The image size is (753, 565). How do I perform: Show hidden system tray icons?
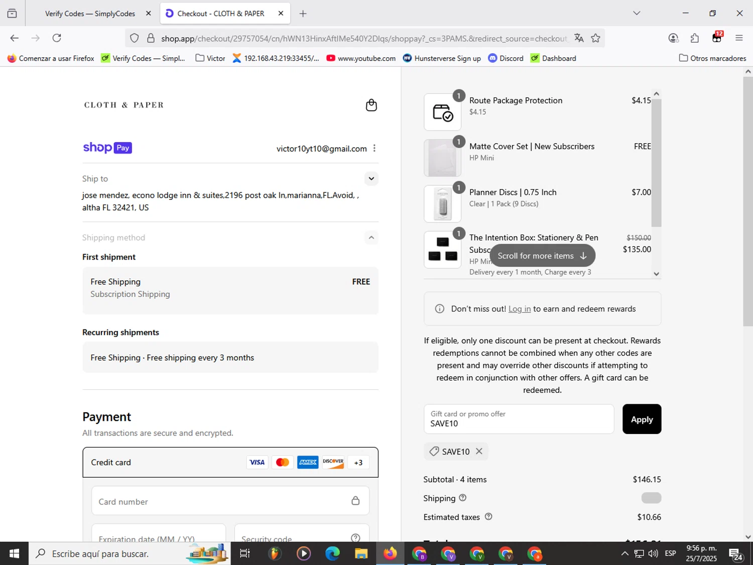(624, 553)
